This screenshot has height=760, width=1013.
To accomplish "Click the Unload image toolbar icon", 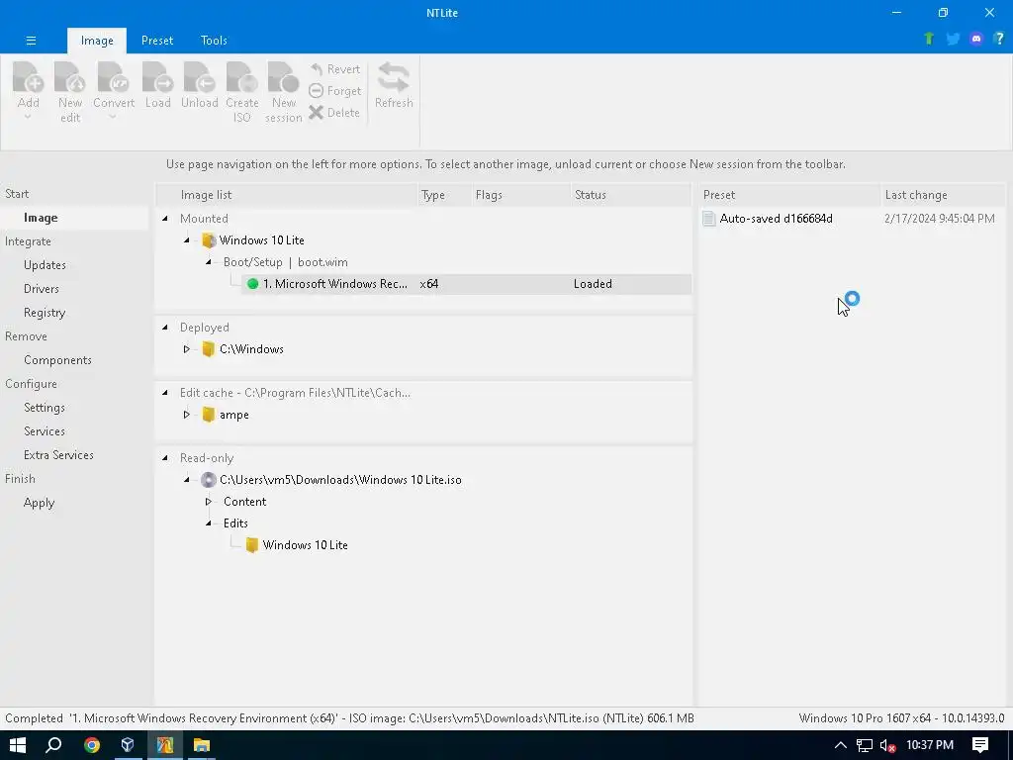I will (199, 77).
